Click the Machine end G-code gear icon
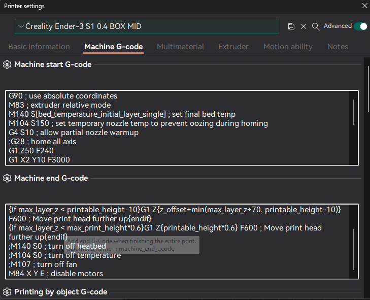The height and width of the screenshot is (300, 370). coord(7,179)
